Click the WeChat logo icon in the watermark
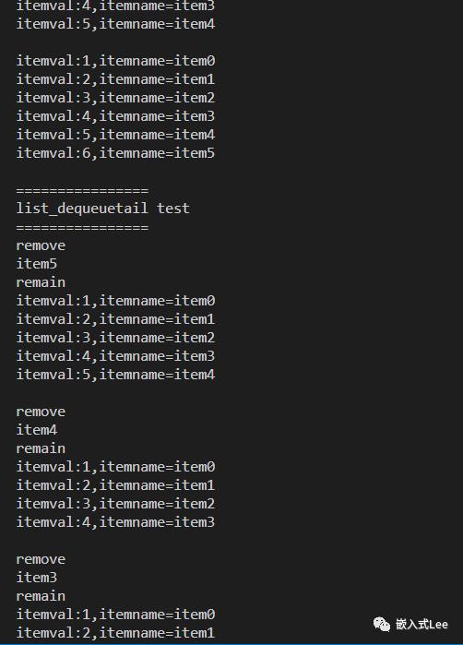The width and height of the screenshot is (463, 645). coord(382,625)
